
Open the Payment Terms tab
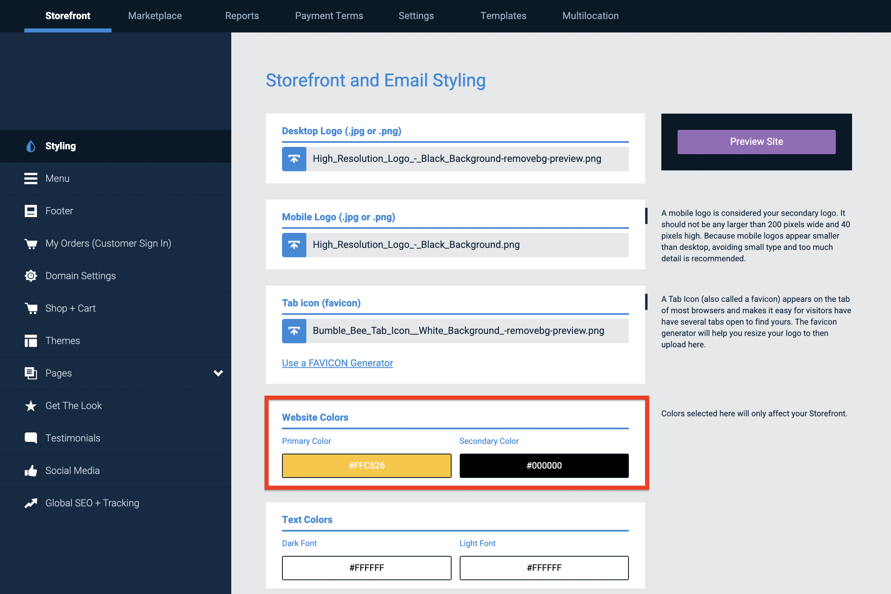coord(329,16)
